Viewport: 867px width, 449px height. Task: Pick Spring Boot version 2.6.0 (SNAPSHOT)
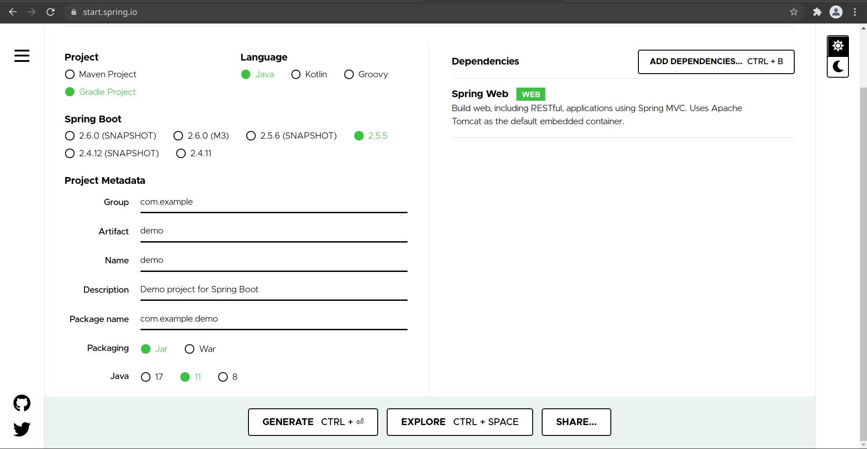click(70, 136)
